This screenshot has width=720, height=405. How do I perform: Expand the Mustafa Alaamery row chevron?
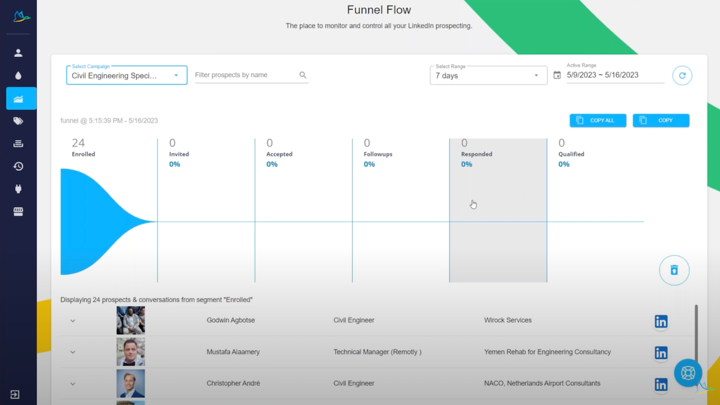tap(73, 352)
